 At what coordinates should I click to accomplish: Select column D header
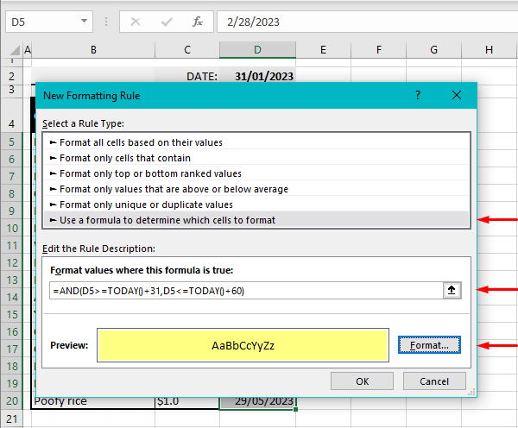(257, 50)
